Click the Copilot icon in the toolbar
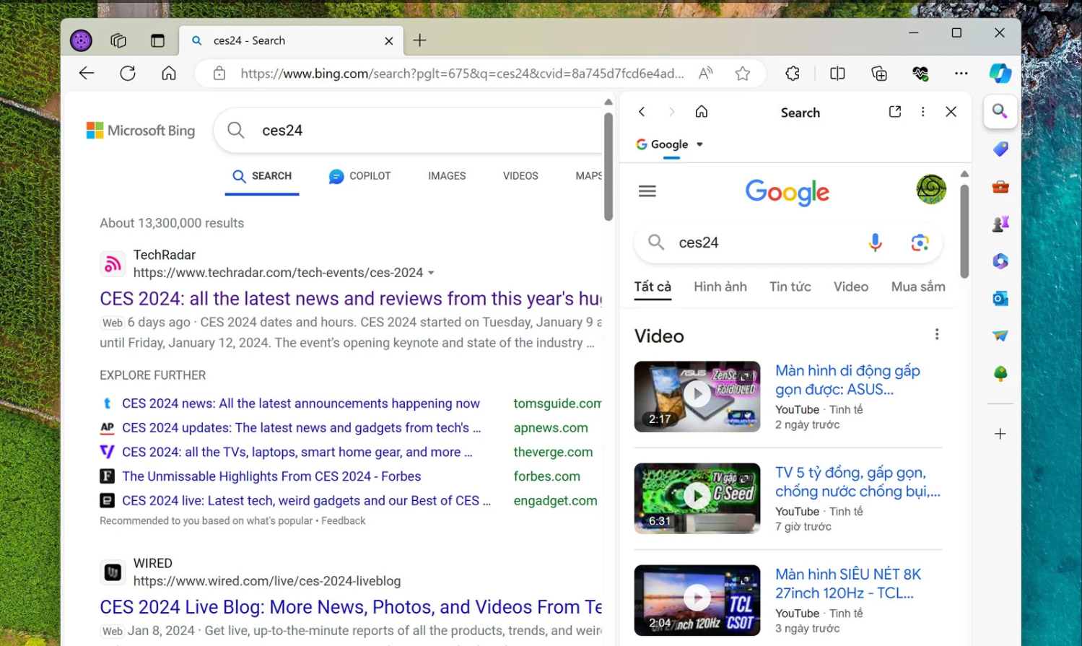The image size is (1082, 646). (1000, 74)
